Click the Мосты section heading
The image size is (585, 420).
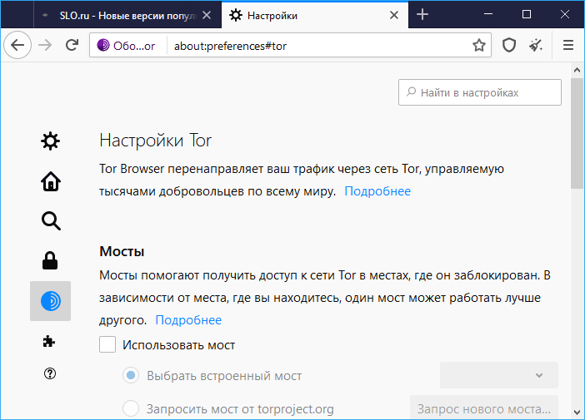[122, 251]
